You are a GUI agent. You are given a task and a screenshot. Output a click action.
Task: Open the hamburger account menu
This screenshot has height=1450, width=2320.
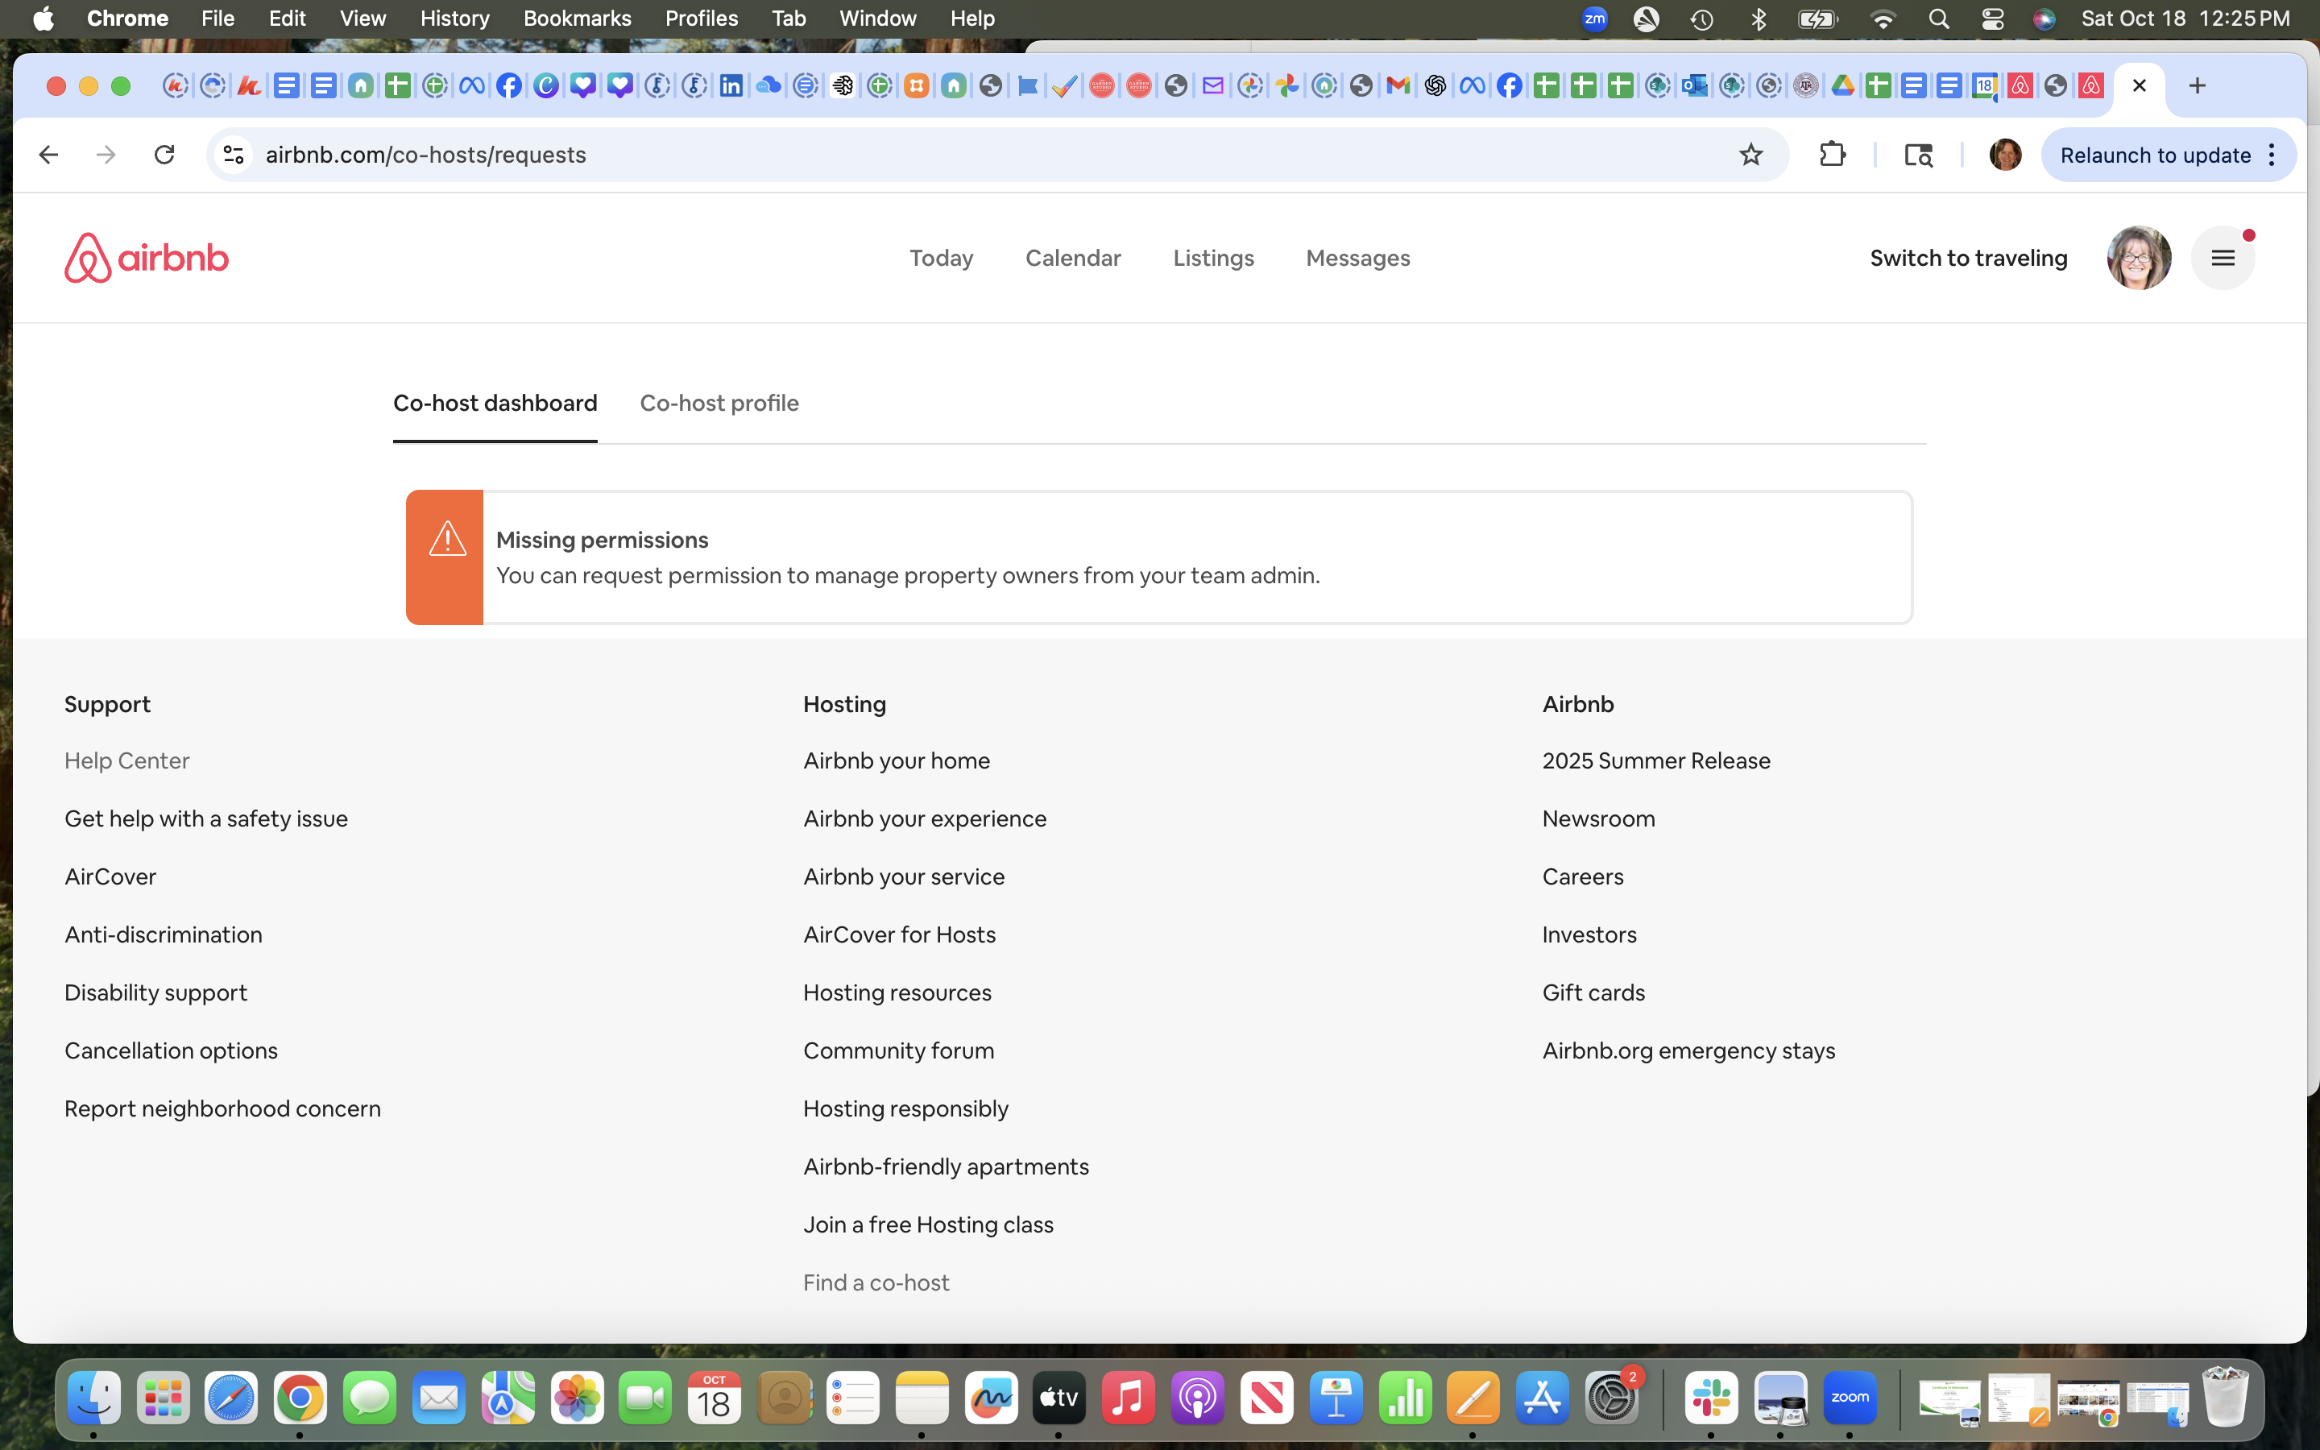pos(2223,258)
